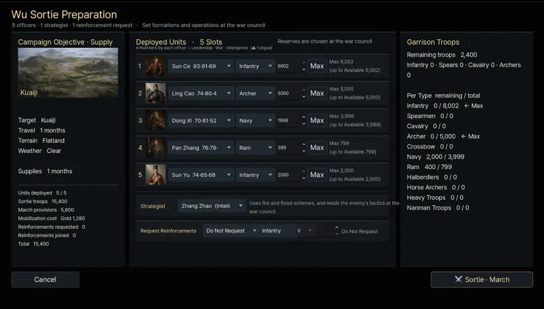
Task: Click Sun Yu's officer portrait
Action: [x=155, y=174]
